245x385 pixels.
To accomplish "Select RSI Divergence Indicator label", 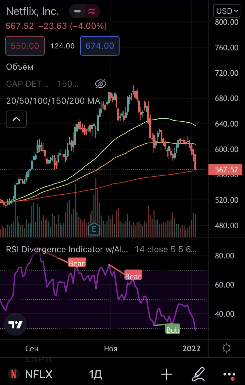I will pyautogui.click(x=67, y=249).
